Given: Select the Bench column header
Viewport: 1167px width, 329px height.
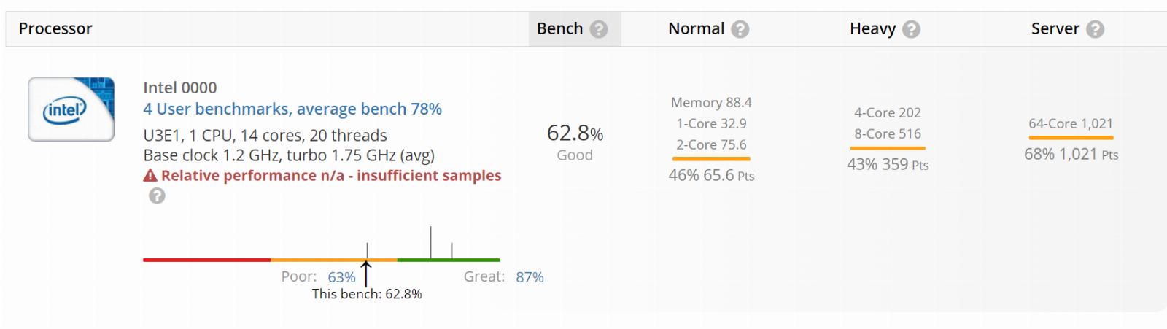Looking at the screenshot, I should tap(560, 28).
